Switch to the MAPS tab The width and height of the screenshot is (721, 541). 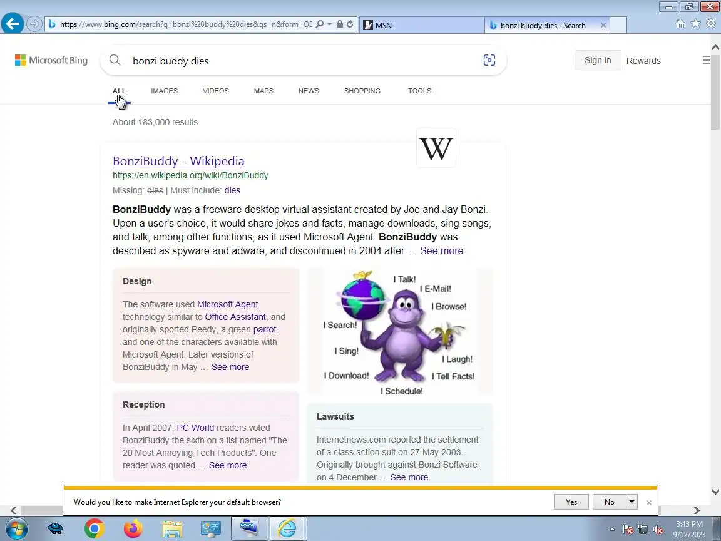click(263, 91)
